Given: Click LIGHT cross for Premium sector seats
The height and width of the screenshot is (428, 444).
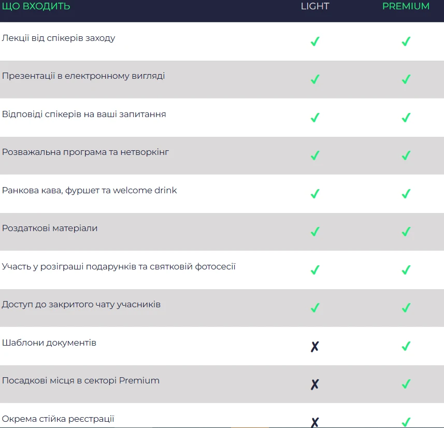Looking at the screenshot, I should [x=314, y=384].
